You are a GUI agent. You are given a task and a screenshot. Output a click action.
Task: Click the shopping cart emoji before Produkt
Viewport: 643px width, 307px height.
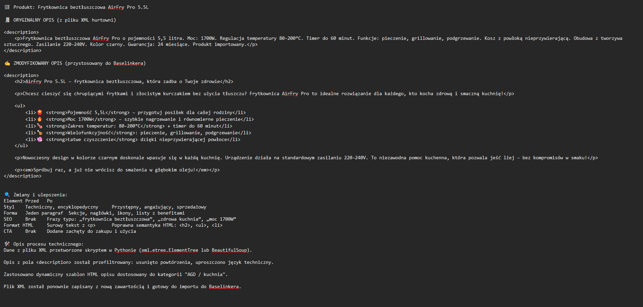[x=7, y=7]
